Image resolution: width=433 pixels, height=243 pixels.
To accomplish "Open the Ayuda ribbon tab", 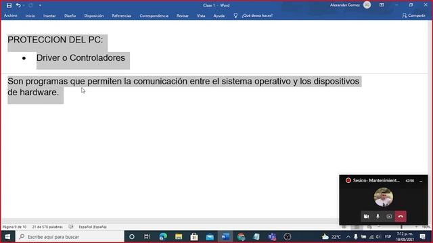I will click(219, 16).
